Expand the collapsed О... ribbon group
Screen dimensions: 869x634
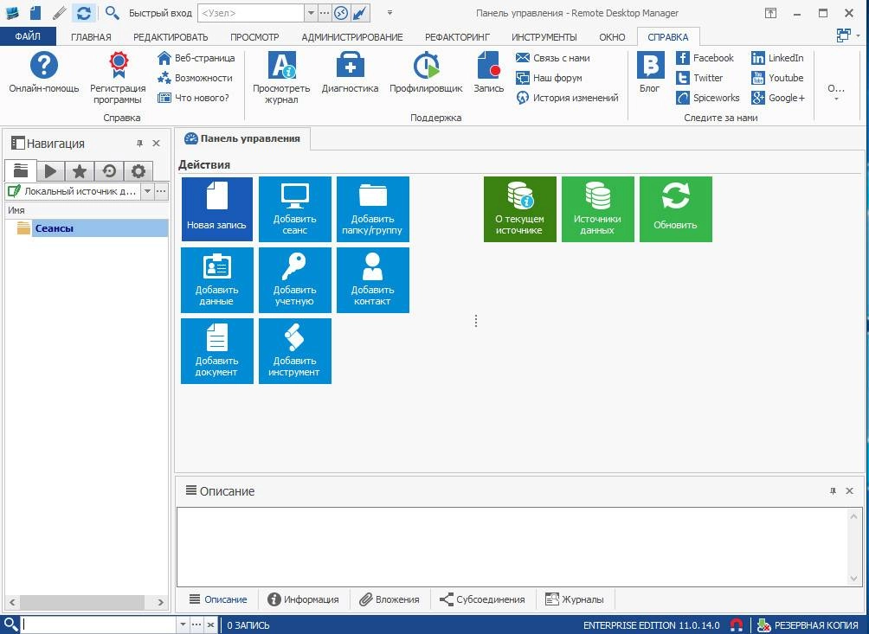(836, 92)
